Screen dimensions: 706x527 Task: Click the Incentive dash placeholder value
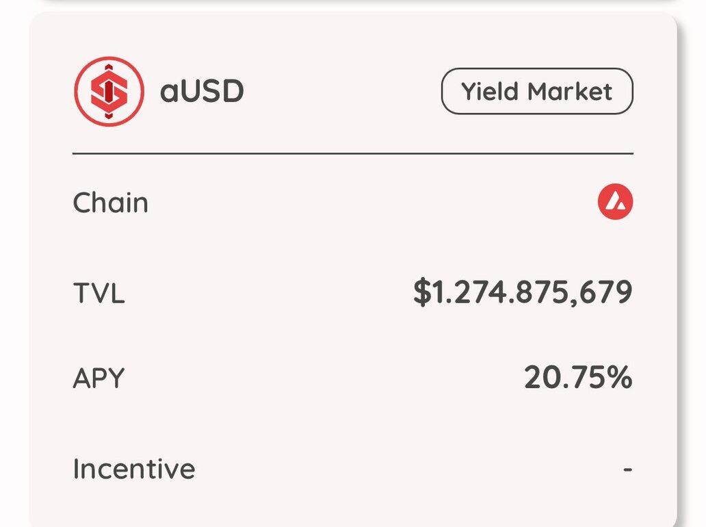tap(627, 470)
